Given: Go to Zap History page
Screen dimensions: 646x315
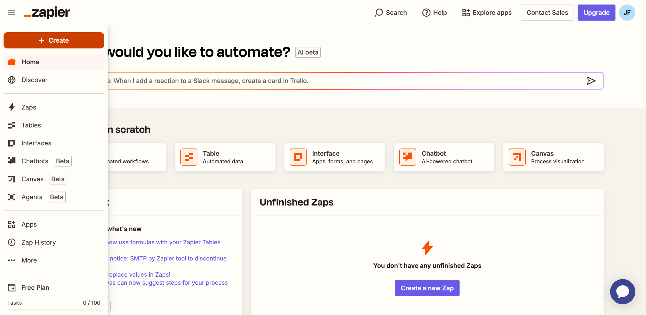Looking at the screenshot, I should pyautogui.click(x=38, y=242).
